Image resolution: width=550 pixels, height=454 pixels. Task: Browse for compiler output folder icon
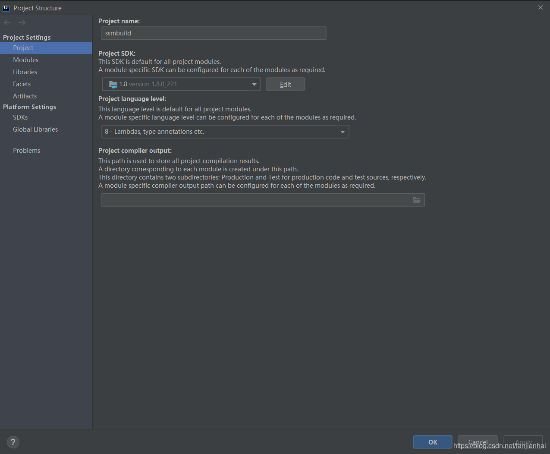[417, 200]
